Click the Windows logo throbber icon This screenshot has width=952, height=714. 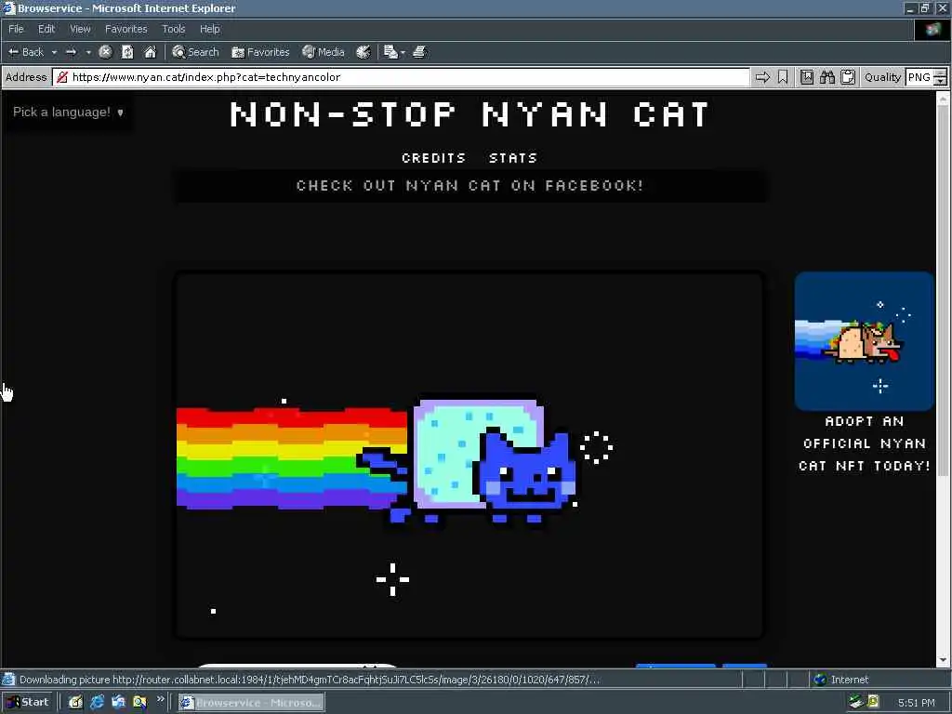[932, 29]
